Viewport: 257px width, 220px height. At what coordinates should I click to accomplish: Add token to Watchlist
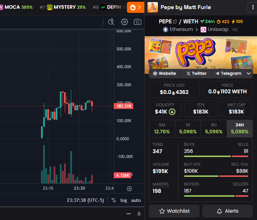(x=174, y=211)
